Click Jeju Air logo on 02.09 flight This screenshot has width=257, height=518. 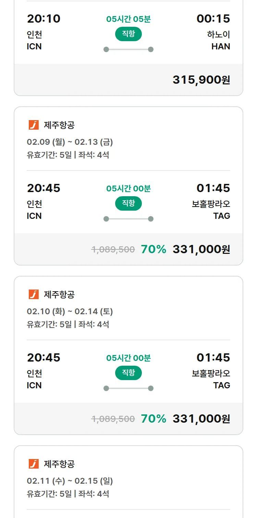click(x=34, y=125)
